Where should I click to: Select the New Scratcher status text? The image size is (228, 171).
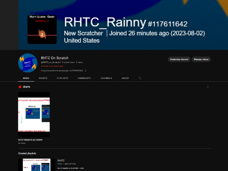tap(84, 33)
